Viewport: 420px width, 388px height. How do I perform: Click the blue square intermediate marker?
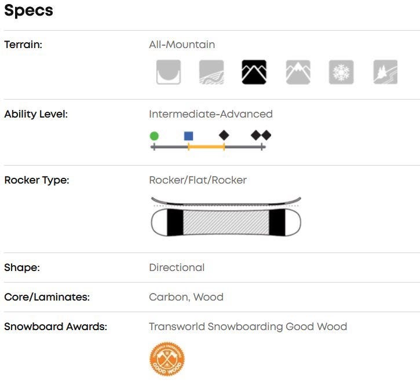[188, 136]
